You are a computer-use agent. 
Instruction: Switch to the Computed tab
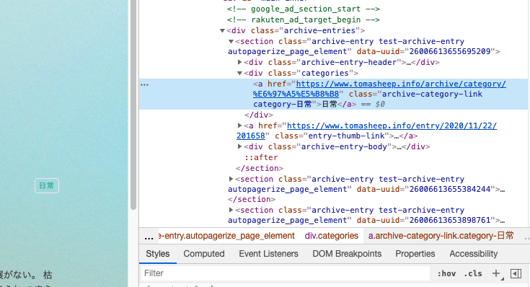point(204,254)
